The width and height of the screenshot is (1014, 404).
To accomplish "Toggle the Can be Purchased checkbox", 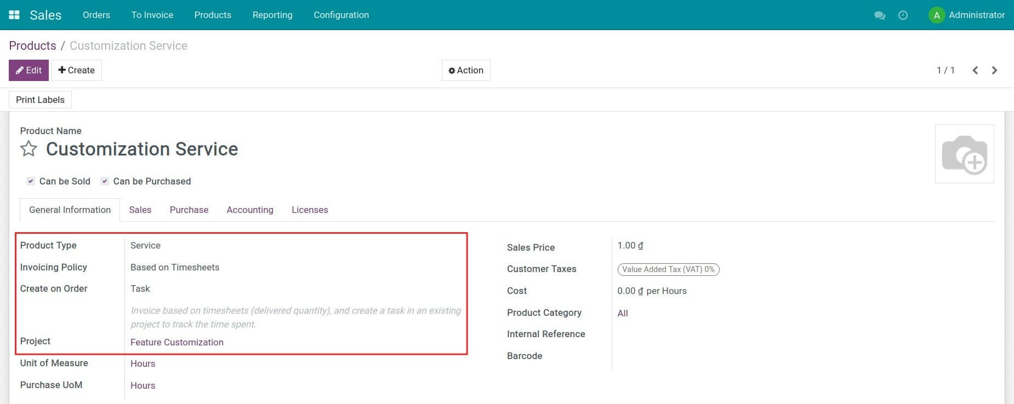I will [105, 181].
